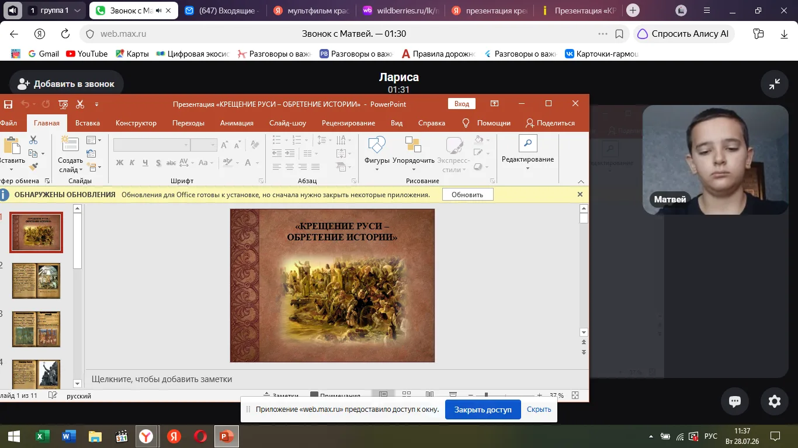Toggle italic К formatting
The image size is (798, 448).
133,163
